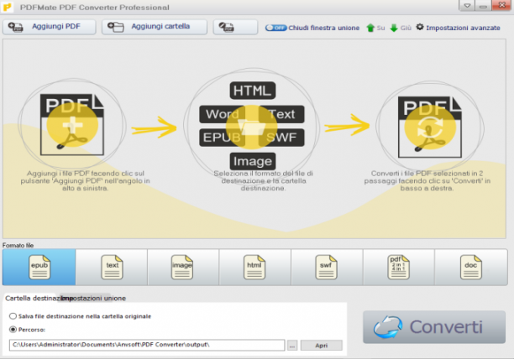
Task: Close the PDFMate window
Action: (x=501, y=6)
